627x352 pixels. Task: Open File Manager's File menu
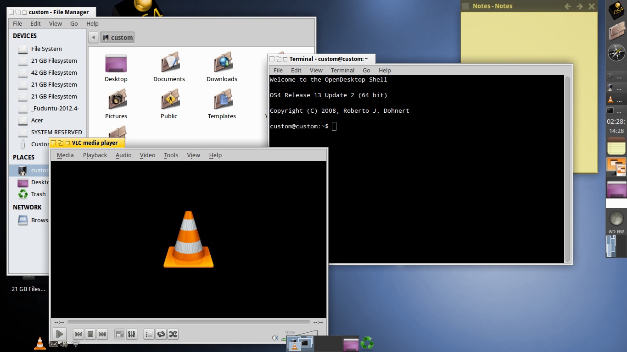pyautogui.click(x=17, y=23)
